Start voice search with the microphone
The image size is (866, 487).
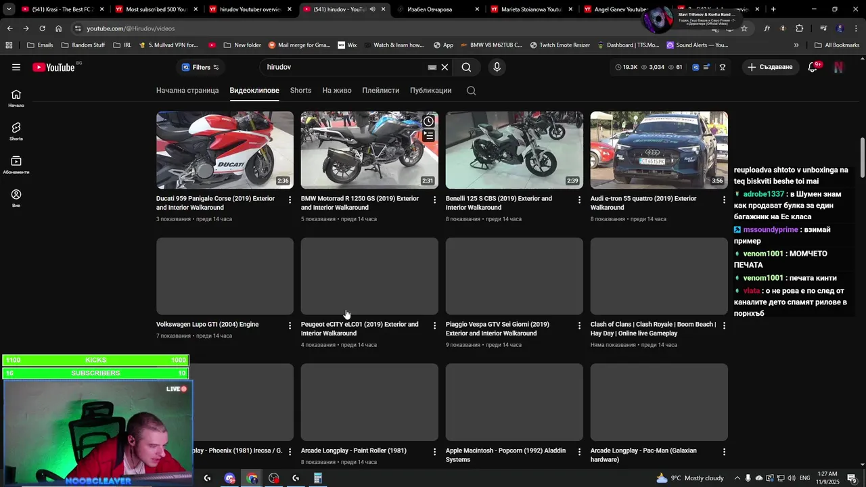pos(497,67)
